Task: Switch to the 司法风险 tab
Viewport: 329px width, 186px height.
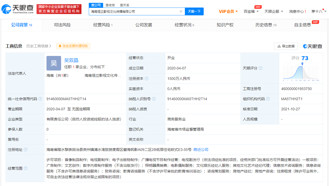Action: 62,25
